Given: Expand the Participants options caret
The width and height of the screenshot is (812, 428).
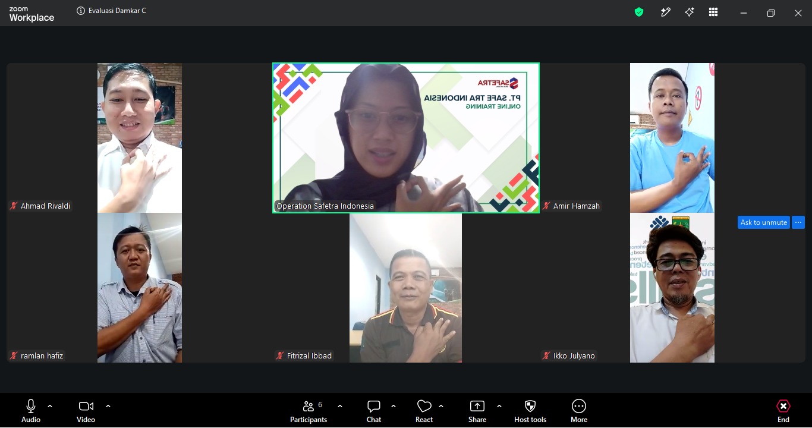Looking at the screenshot, I should click(x=340, y=406).
